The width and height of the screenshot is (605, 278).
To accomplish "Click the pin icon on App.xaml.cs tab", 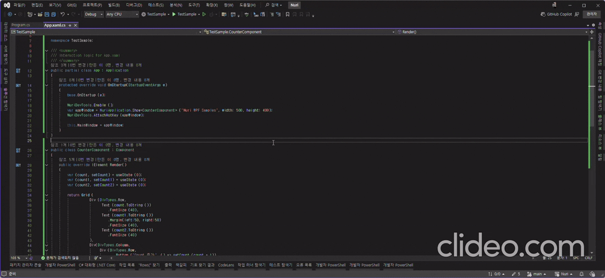I will [x=70, y=25].
